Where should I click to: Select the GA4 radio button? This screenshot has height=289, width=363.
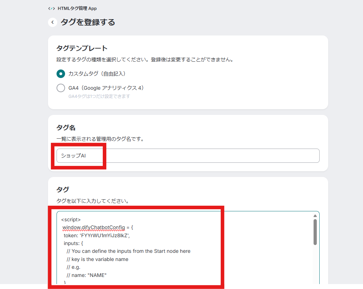tap(61, 88)
